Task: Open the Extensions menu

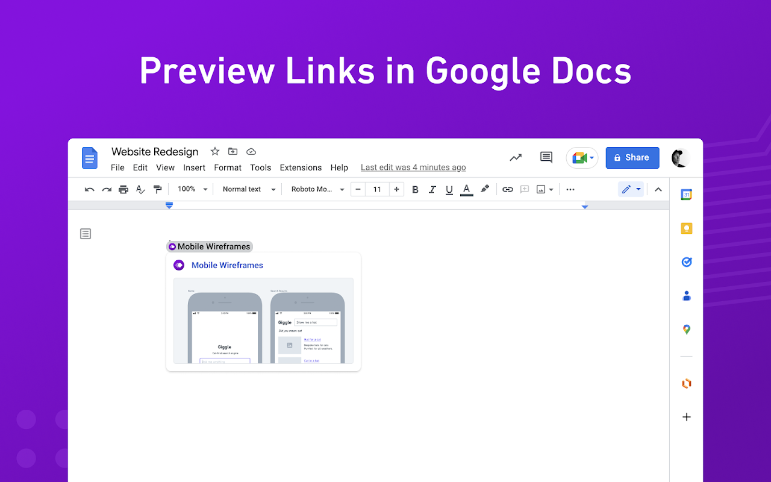Action: click(x=301, y=167)
